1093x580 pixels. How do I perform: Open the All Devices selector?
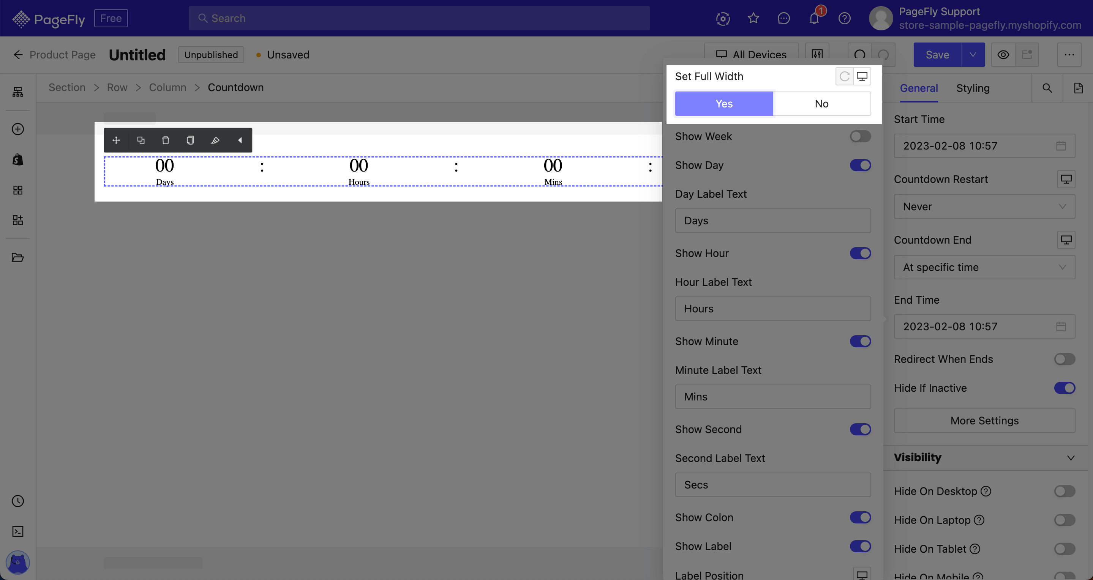point(751,55)
